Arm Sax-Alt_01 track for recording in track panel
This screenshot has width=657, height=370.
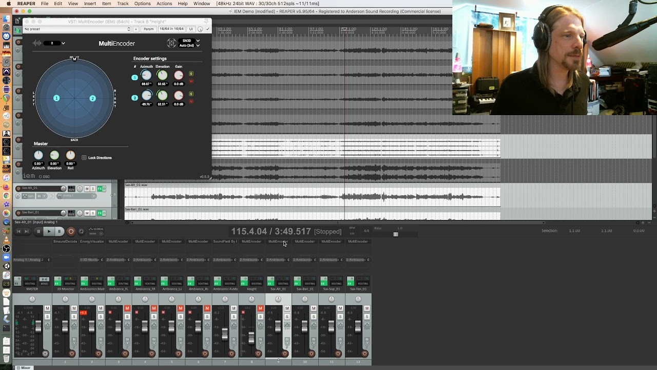pyautogui.click(x=18, y=189)
